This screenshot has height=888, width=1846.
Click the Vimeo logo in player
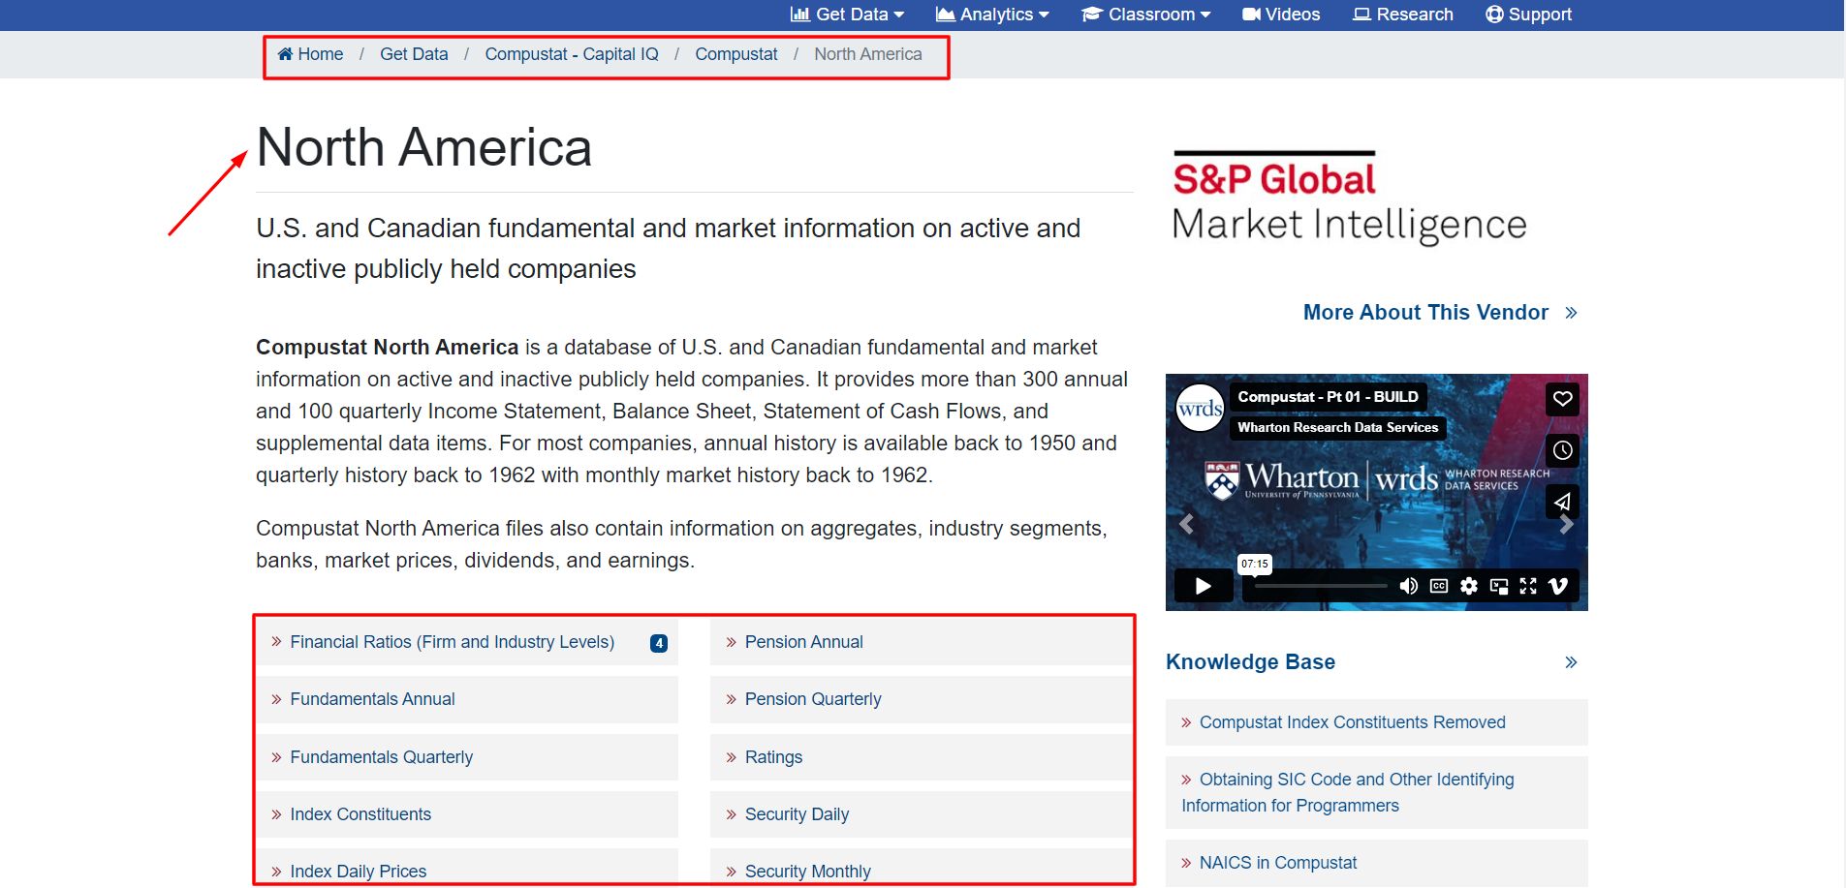[1558, 586]
